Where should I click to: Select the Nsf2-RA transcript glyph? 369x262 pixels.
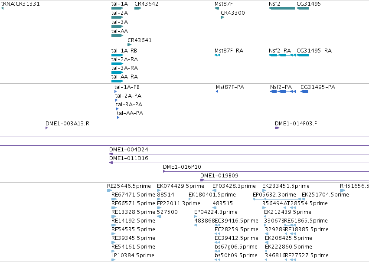pyautogui.click(x=282, y=55)
